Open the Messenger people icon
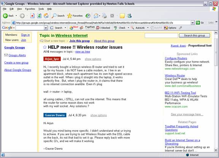The width and height of the screenshot is (219, 158). click(129, 16)
